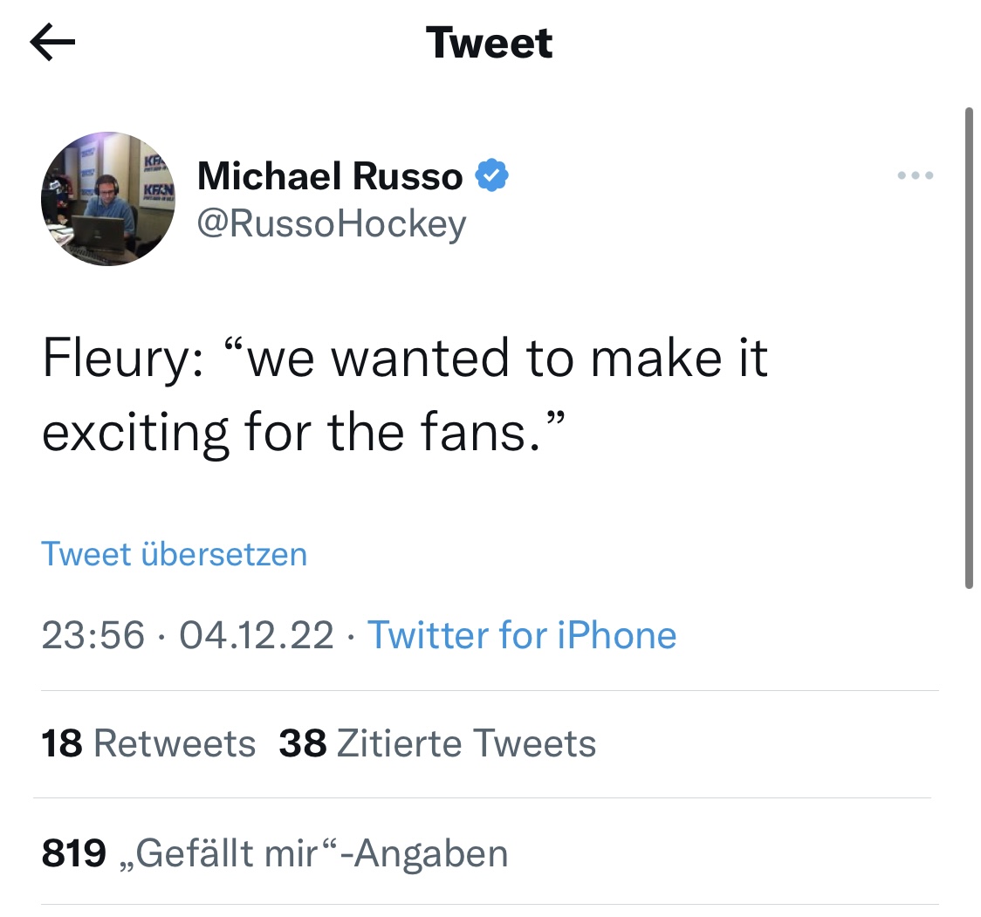
Task: Tap the tweet line starting with "Fleury:"
Action: pyautogui.click(x=405, y=358)
